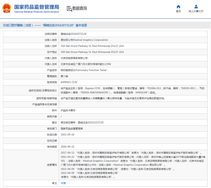Click the 生效日期 row label
This screenshot has height=188, width=211.
tap(52, 141)
